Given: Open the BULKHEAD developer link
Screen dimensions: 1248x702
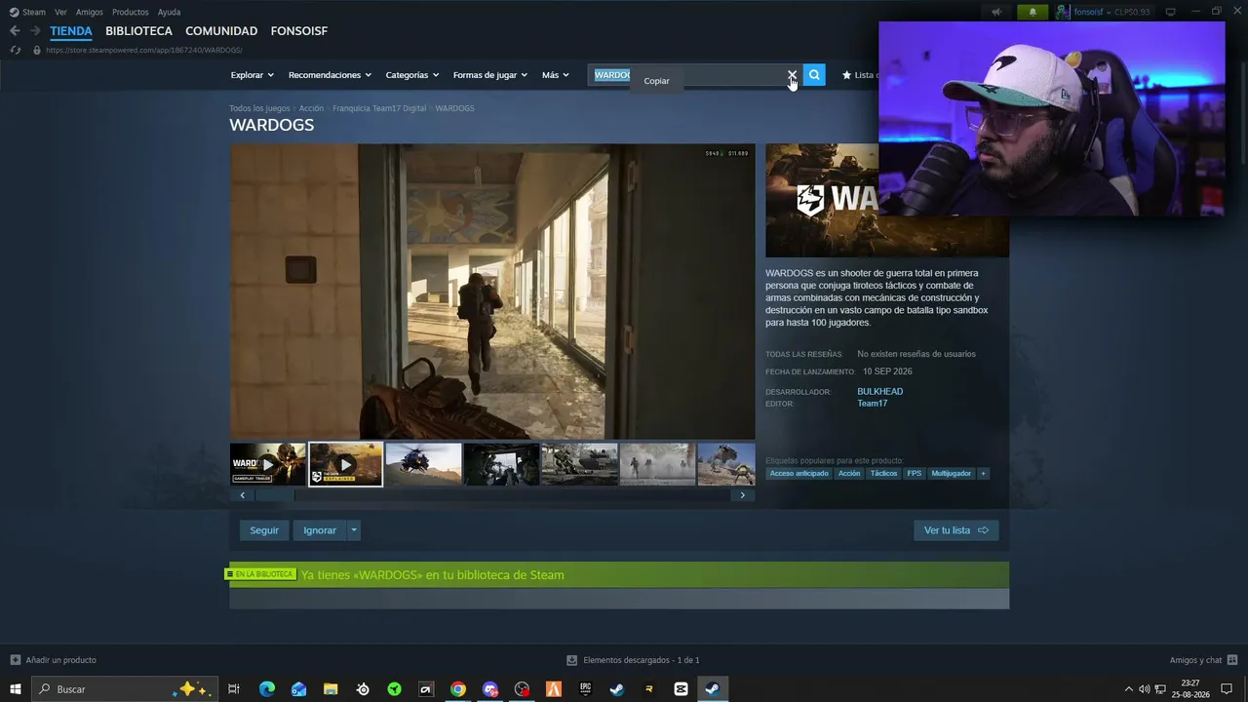Looking at the screenshot, I should pyautogui.click(x=880, y=392).
